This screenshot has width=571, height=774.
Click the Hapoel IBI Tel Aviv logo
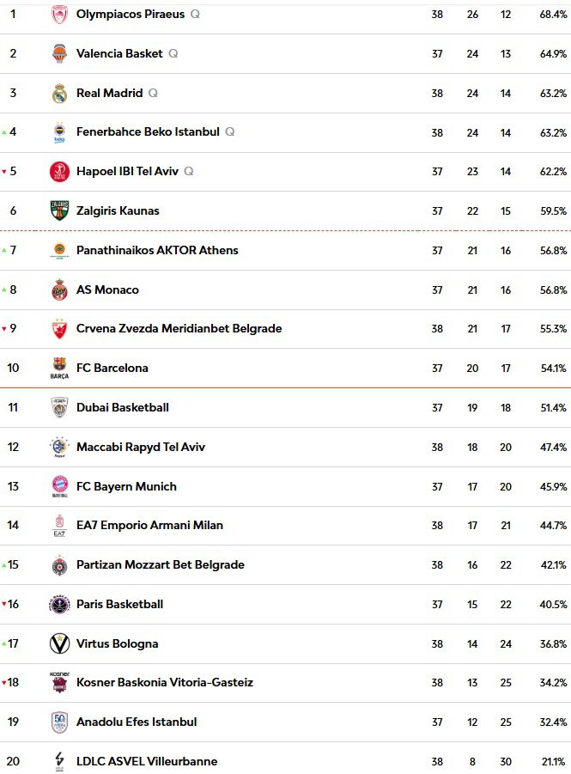click(x=59, y=172)
